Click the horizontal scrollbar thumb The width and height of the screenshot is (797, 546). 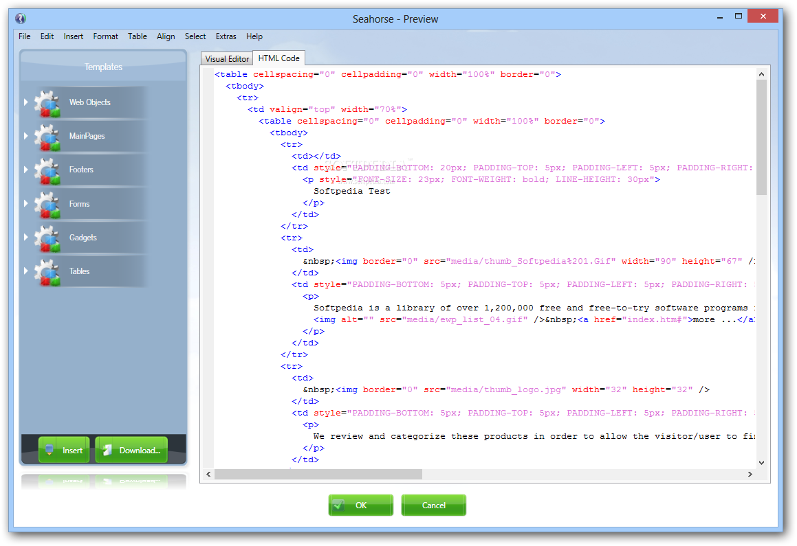tap(318, 474)
